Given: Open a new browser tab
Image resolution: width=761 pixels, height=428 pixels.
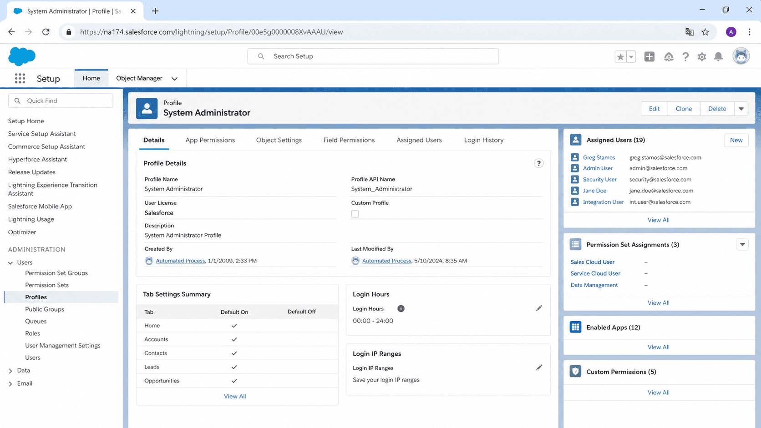Looking at the screenshot, I should [155, 11].
